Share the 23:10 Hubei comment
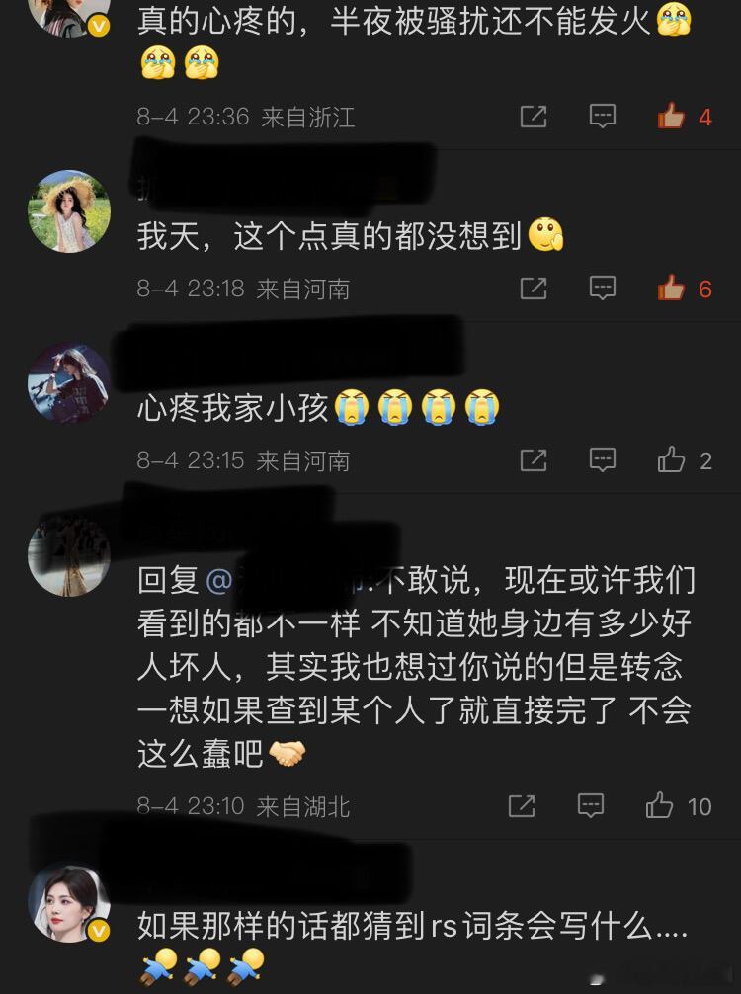Screen dimensions: 741x994 522,806
